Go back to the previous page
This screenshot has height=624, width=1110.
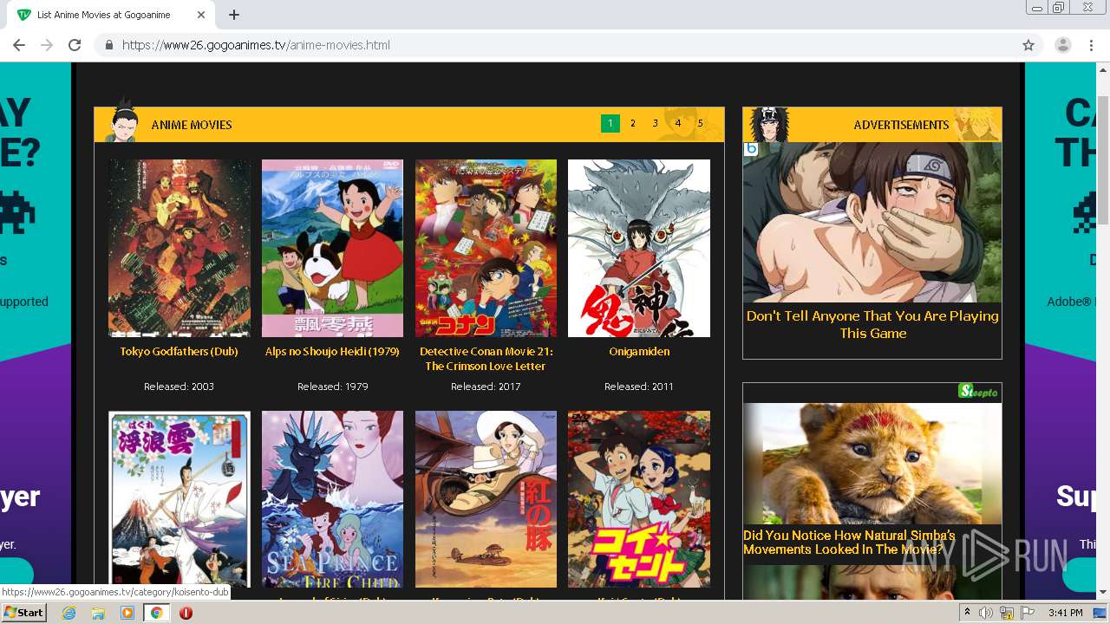[19, 45]
